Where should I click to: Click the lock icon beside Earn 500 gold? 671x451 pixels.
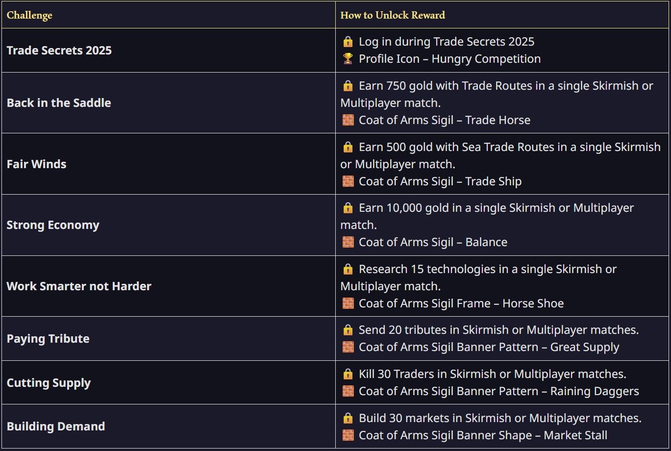(348, 147)
